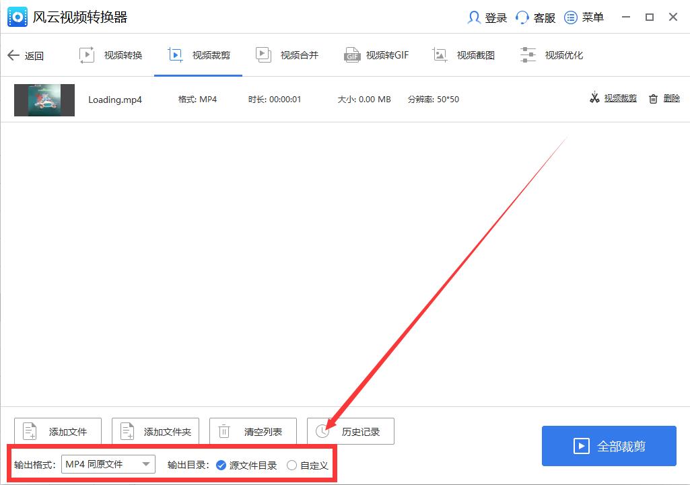690x485 pixels.
Task: Open 历史记录 history via the clock icon
Action: (x=351, y=431)
